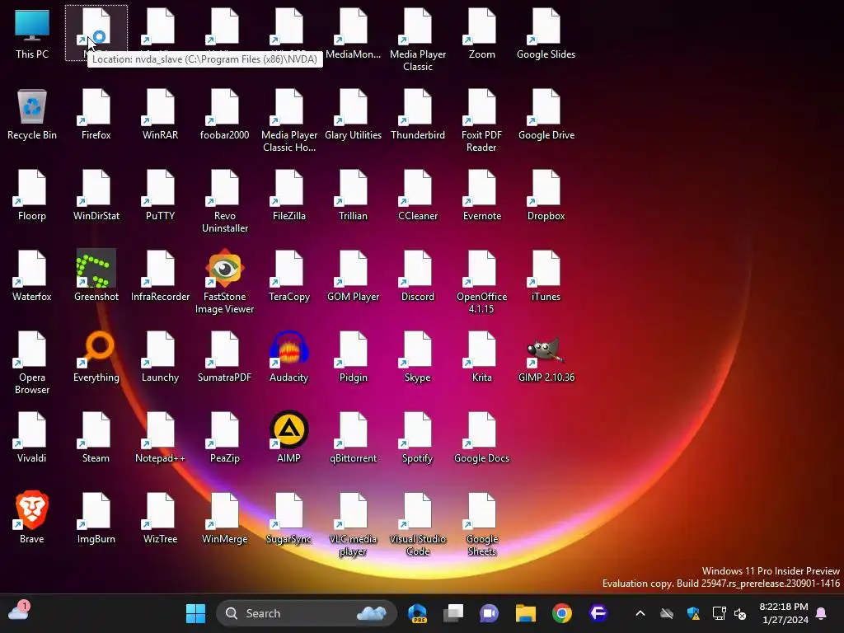Open the Floorp browser taskbar icon
This screenshot has width=844, height=633.
(598, 613)
